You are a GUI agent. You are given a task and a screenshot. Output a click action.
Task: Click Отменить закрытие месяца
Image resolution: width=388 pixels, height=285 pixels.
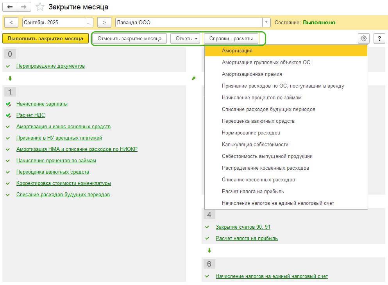(129, 38)
